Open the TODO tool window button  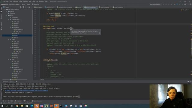click(x=10, y=101)
